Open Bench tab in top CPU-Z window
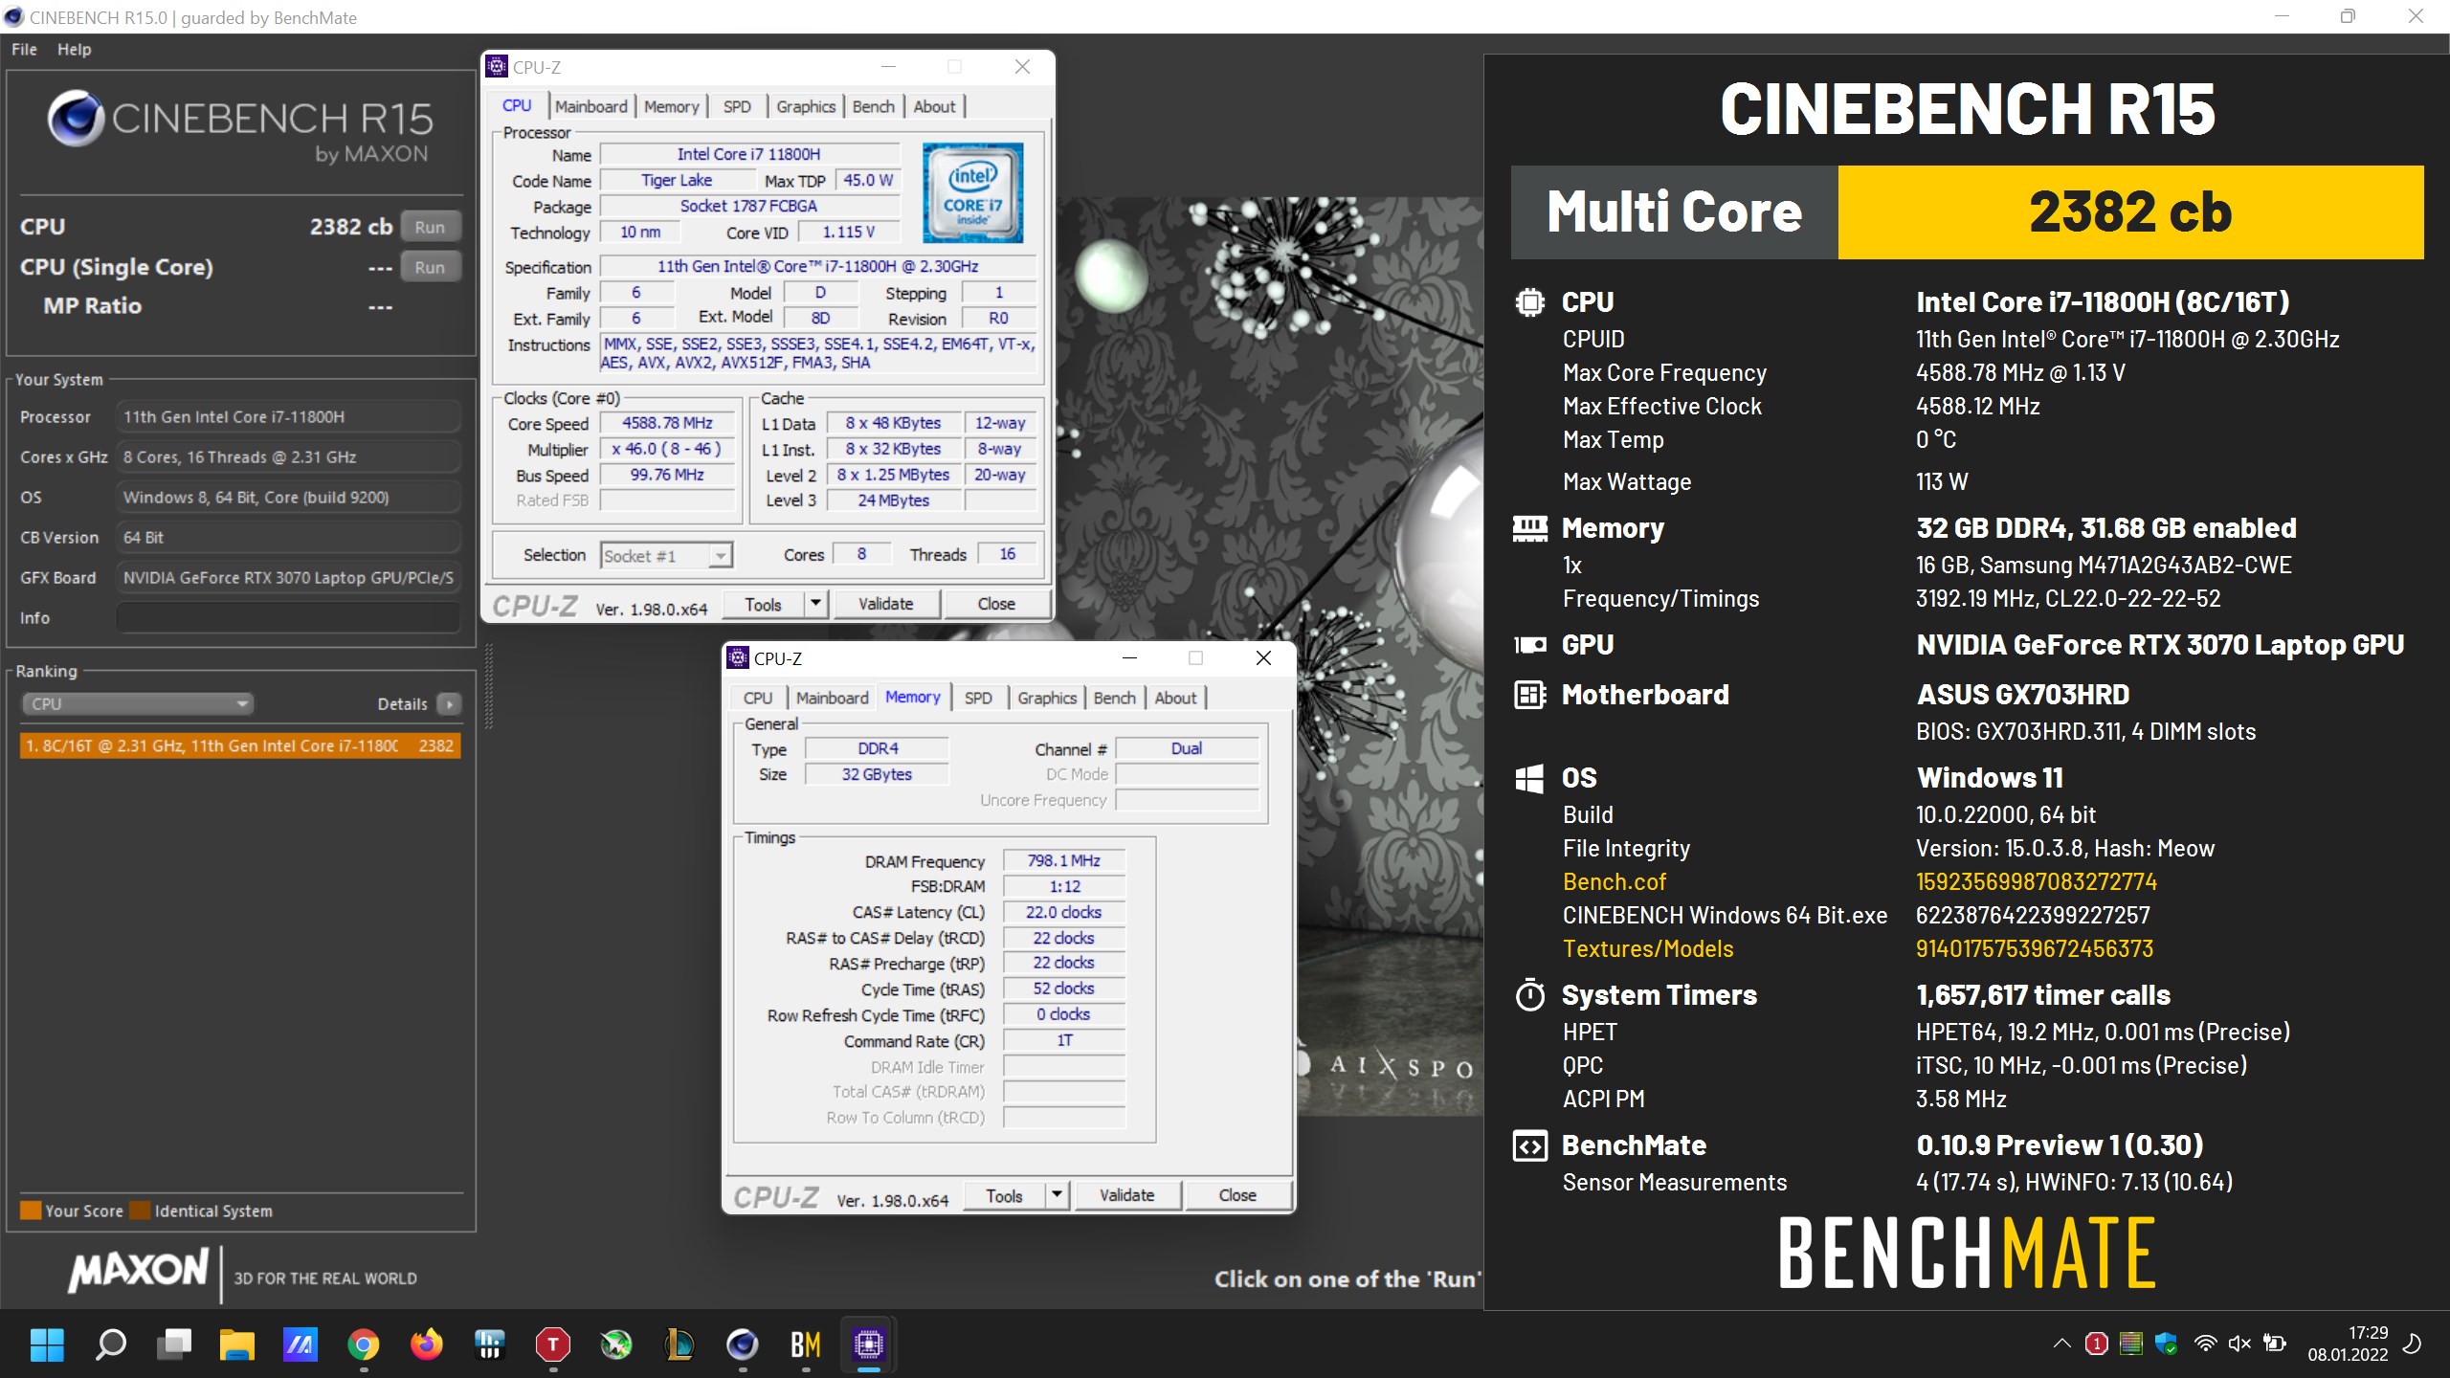The image size is (2450, 1378). point(874,106)
